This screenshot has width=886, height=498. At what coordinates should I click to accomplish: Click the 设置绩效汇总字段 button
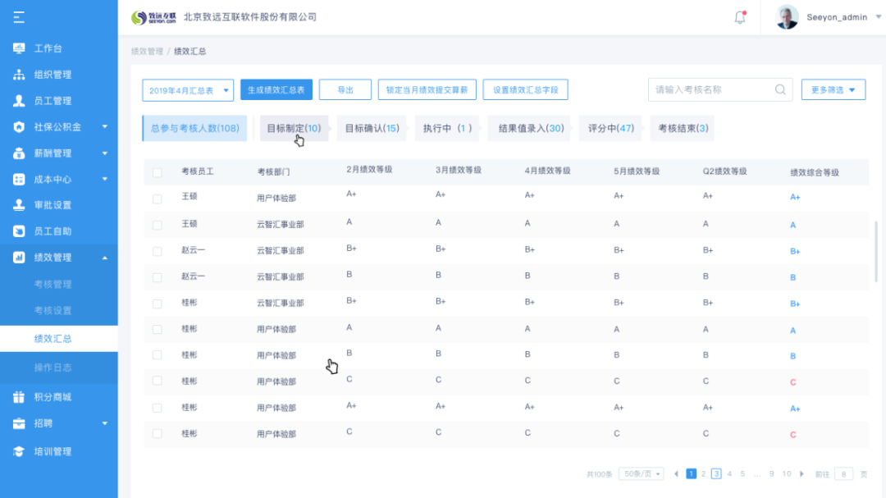(526, 90)
